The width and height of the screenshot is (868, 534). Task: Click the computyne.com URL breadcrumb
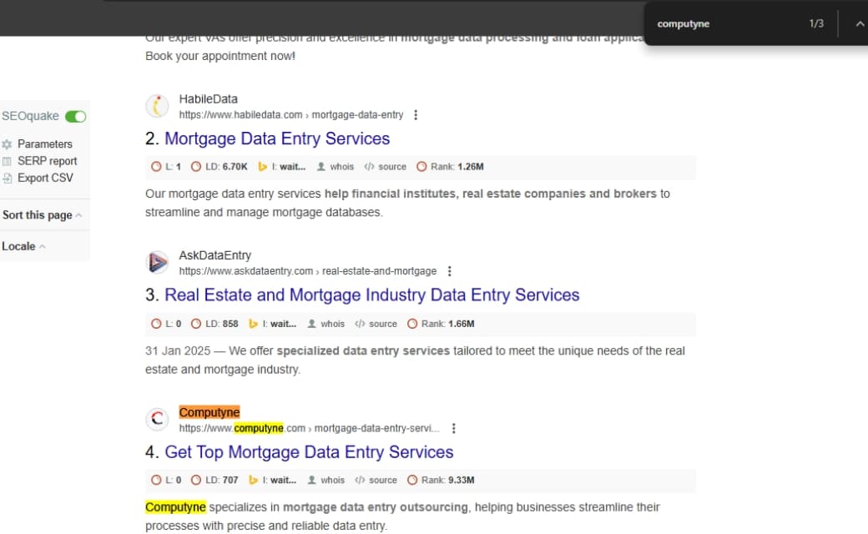309,428
